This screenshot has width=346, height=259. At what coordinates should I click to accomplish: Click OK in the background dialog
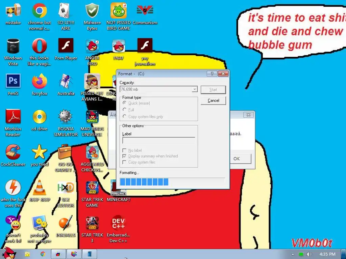click(x=237, y=159)
